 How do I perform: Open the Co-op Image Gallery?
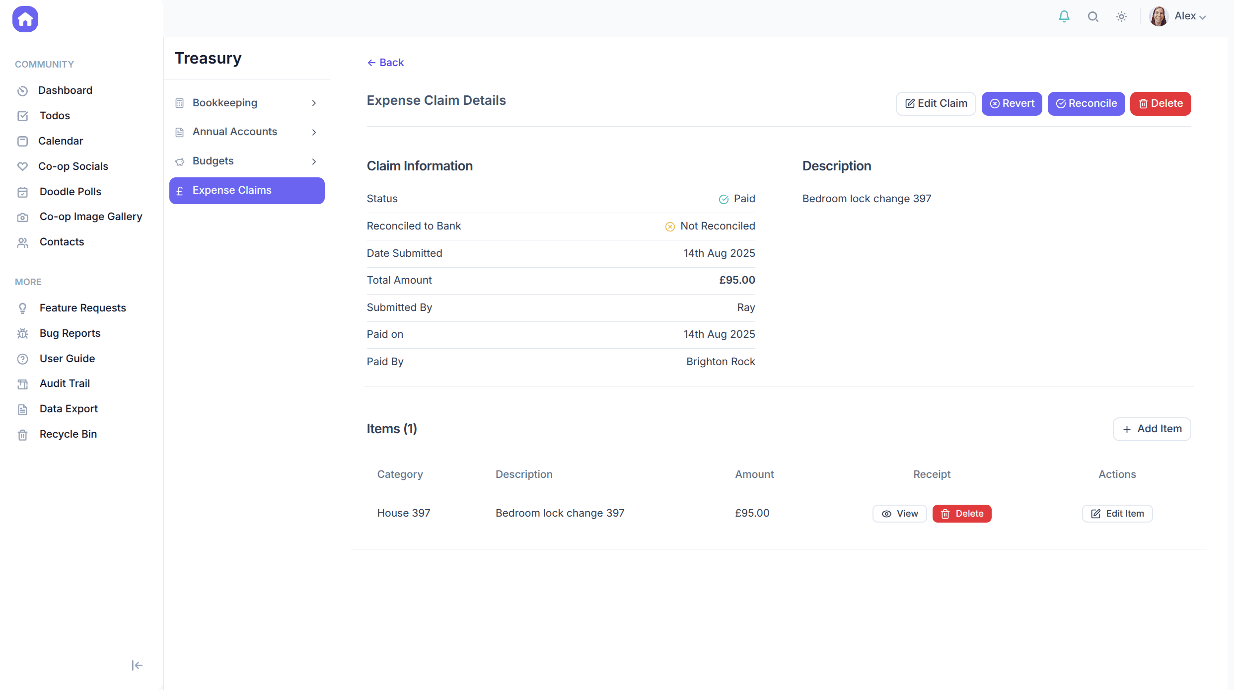[x=90, y=217]
